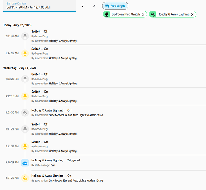206x190 pixels.
Task: Go to next date range
Action: 94,6
